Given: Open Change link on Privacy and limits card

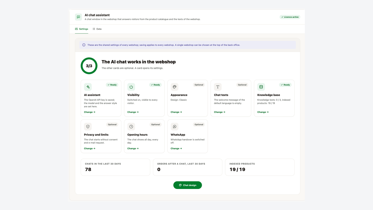Looking at the screenshot, I should coord(90,149).
